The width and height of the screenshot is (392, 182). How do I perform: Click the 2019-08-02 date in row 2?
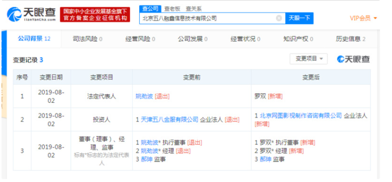point(51,120)
